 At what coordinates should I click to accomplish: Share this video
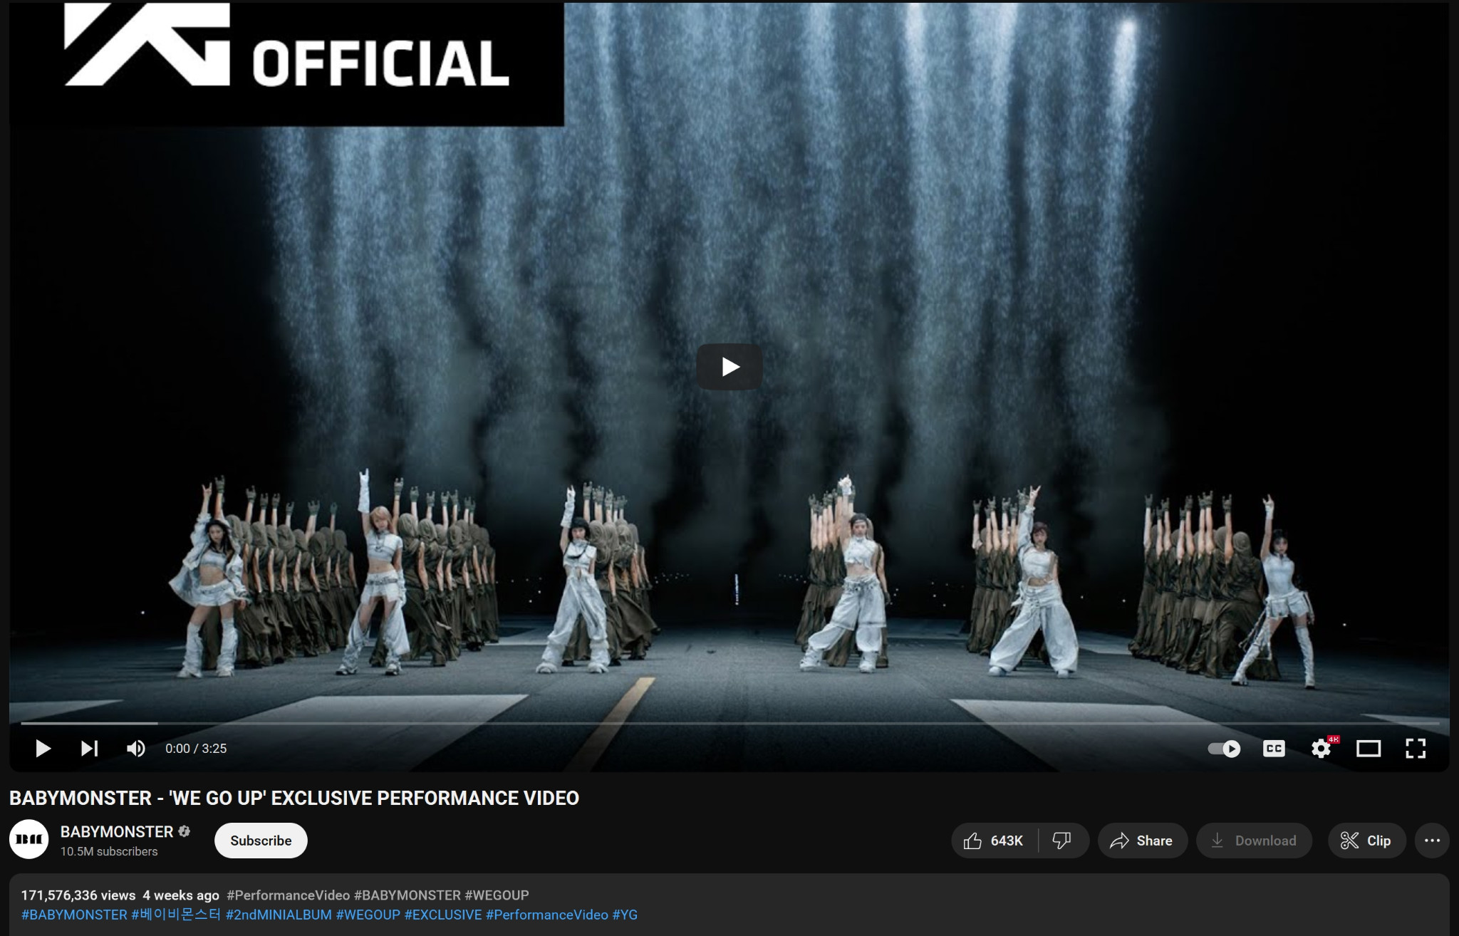coord(1142,841)
